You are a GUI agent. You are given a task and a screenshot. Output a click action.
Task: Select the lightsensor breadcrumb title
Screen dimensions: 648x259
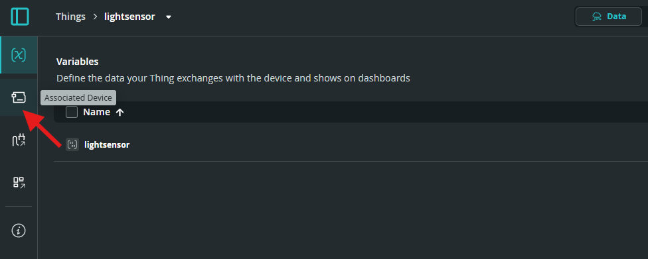point(129,17)
